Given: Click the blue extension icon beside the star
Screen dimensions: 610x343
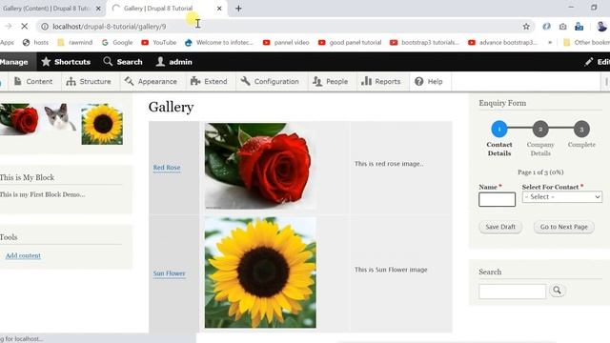Looking at the screenshot, I should point(546,27).
